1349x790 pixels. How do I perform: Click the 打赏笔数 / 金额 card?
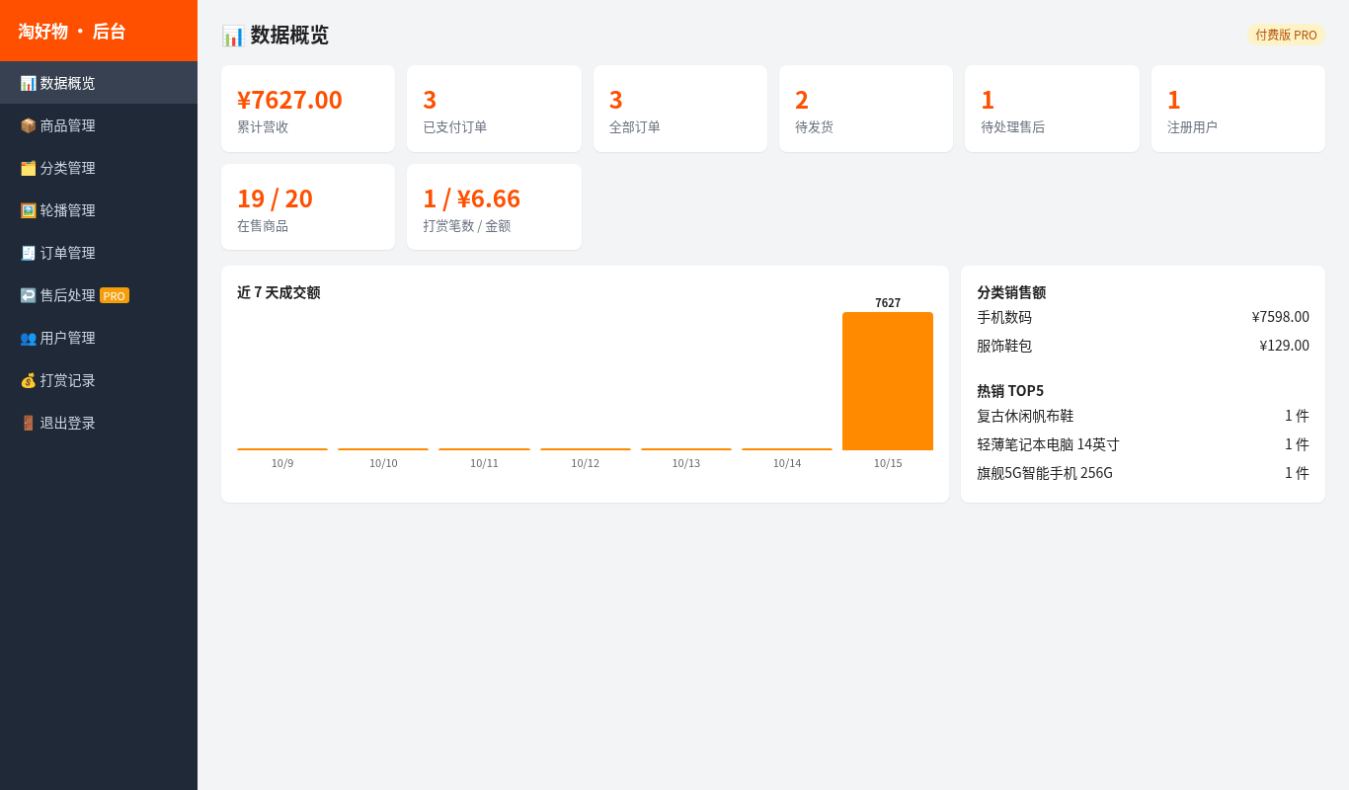tap(494, 206)
